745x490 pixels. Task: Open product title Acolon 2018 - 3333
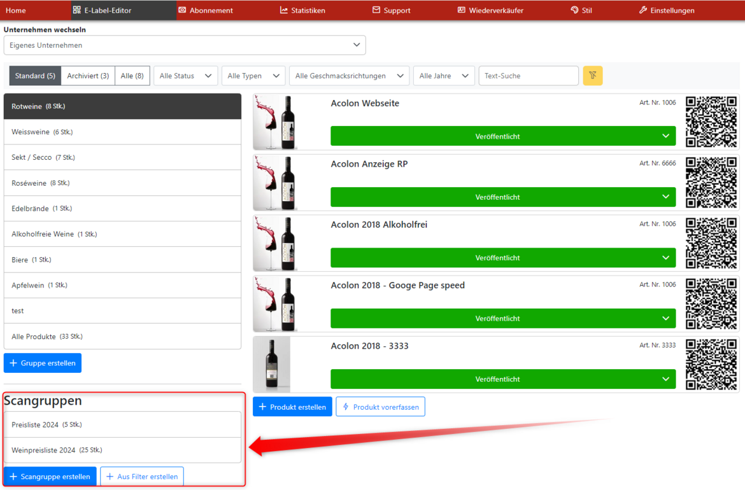point(370,346)
